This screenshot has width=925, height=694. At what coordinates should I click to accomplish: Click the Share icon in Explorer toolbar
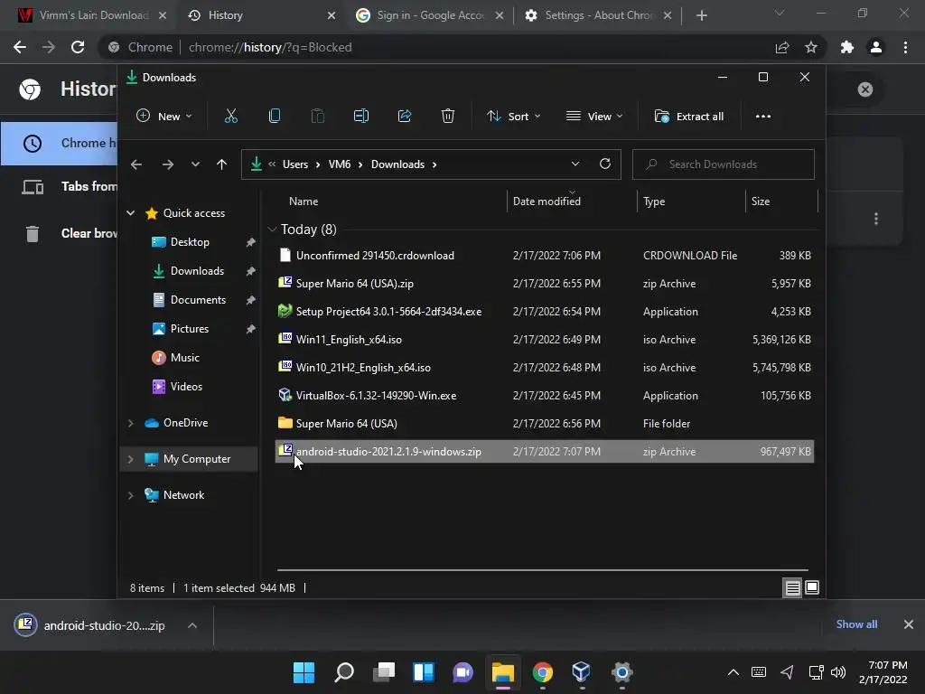coord(405,117)
